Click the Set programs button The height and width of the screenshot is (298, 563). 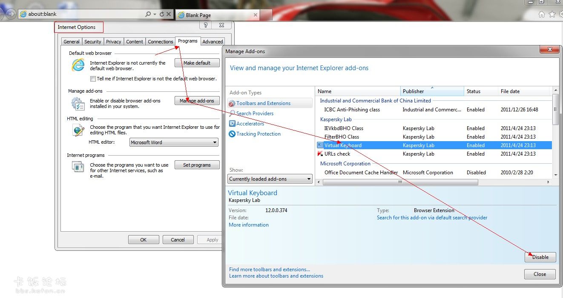coord(197,165)
